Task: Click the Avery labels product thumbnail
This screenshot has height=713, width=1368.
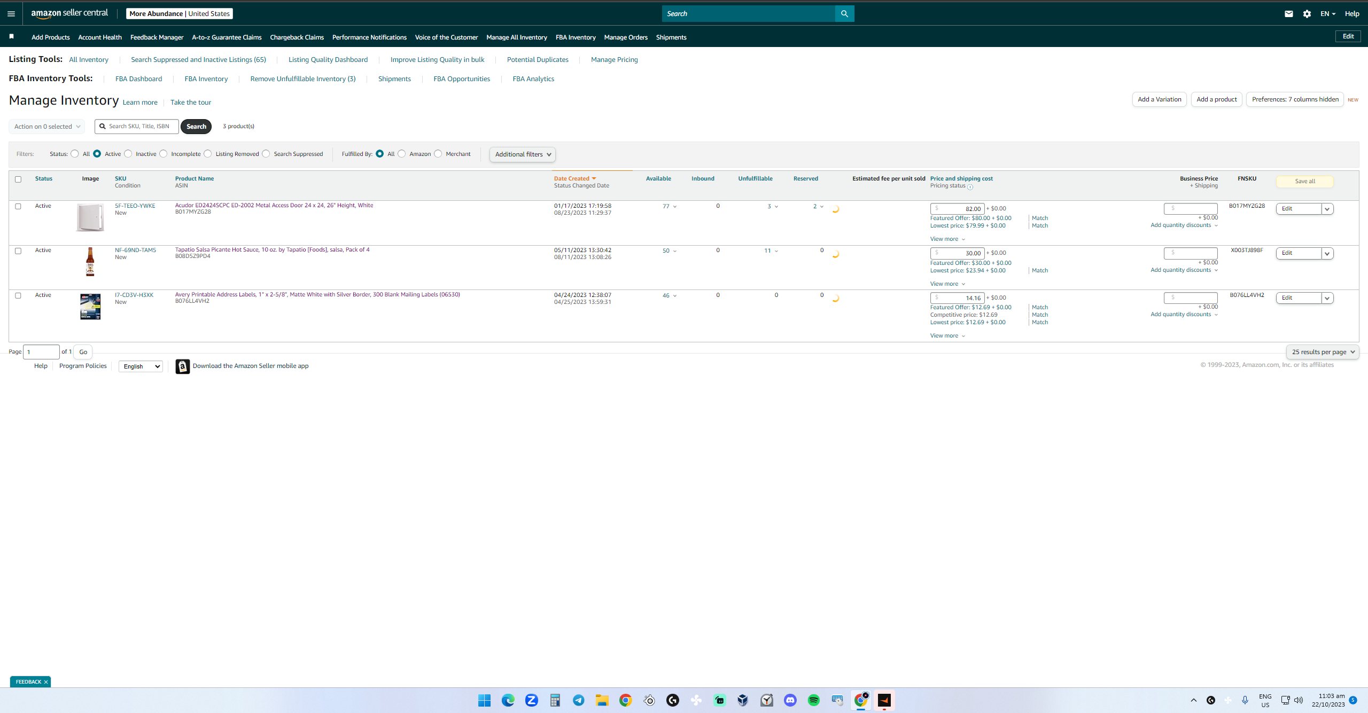Action: (x=90, y=307)
